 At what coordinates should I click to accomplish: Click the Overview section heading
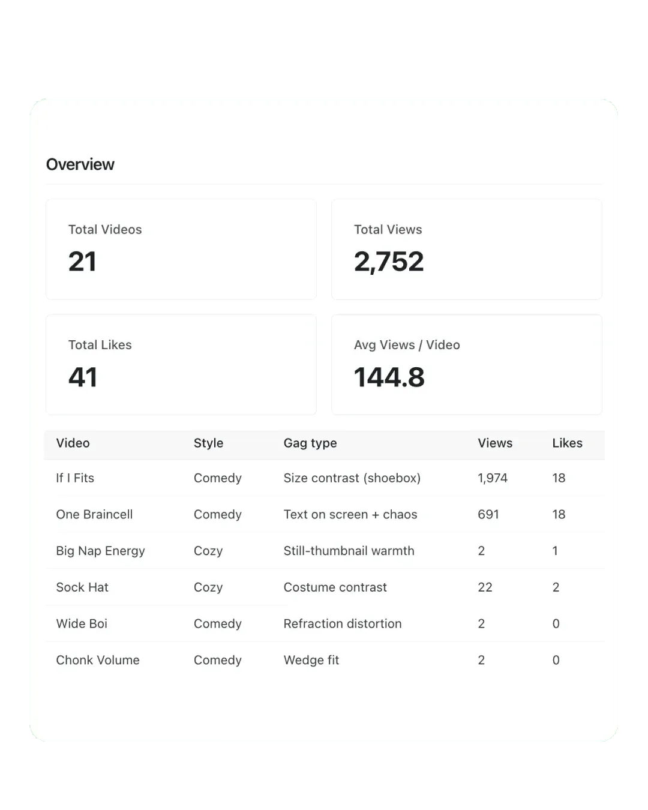click(80, 164)
